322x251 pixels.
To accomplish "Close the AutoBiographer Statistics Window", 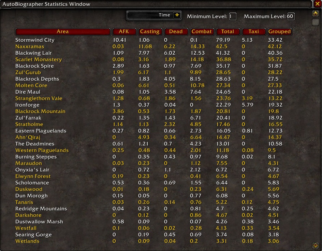I will pyautogui.click(x=318, y=4).
